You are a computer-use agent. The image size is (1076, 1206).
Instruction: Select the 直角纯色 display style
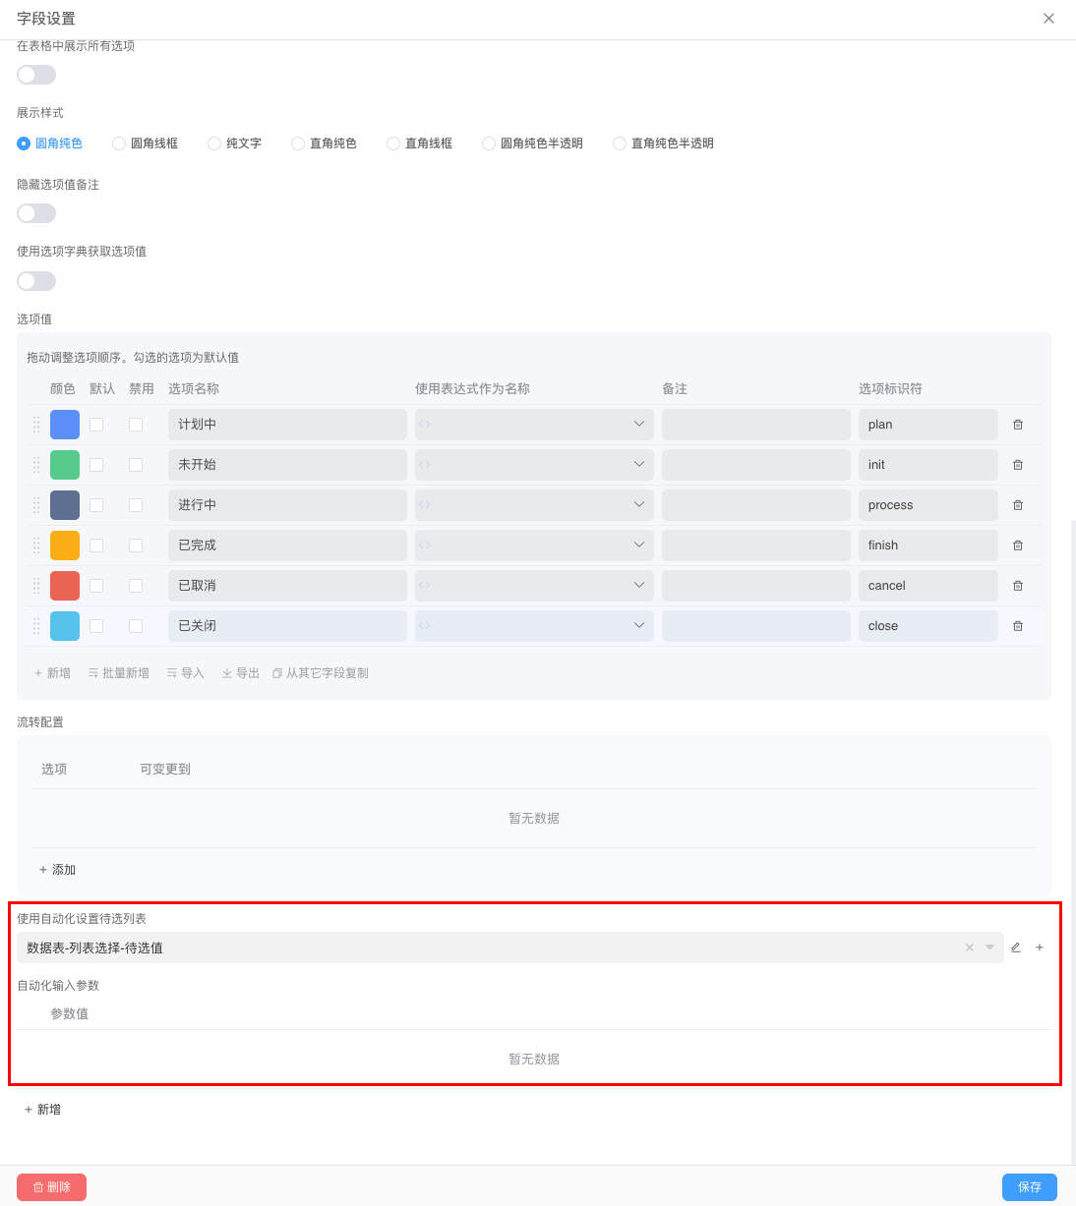[297, 143]
